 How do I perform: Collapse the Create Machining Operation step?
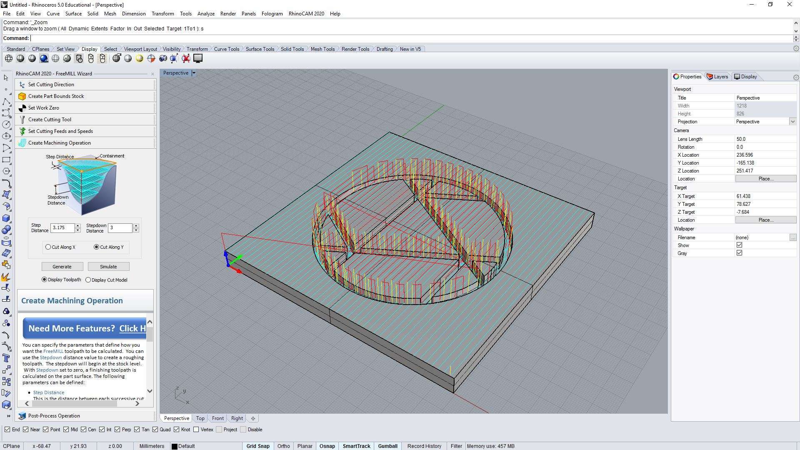[x=85, y=143]
